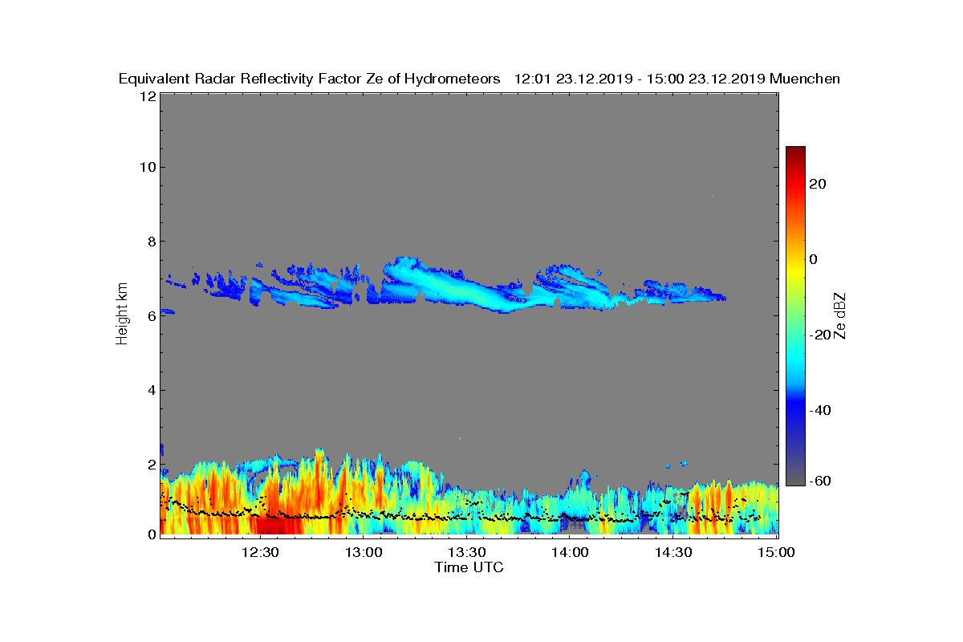Click the '14:00' time tick label

(570, 552)
